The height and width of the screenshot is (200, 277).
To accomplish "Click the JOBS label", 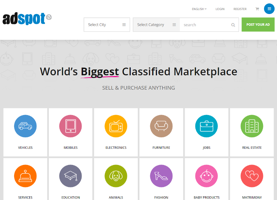I will pyautogui.click(x=206, y=148).
